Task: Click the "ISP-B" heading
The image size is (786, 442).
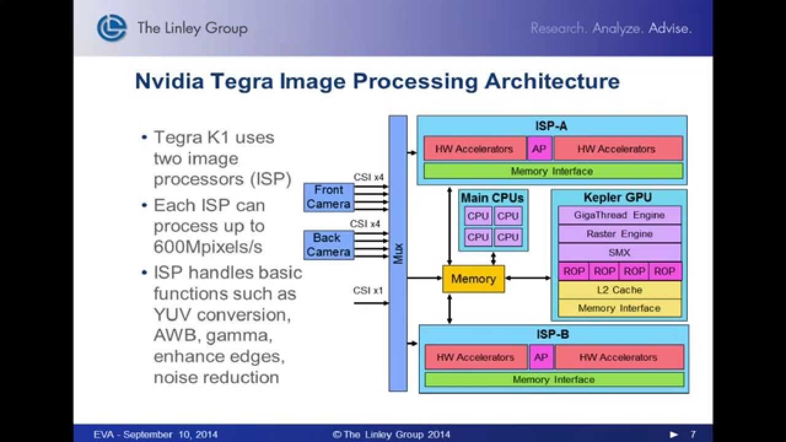Action: [x=552, y=335]
